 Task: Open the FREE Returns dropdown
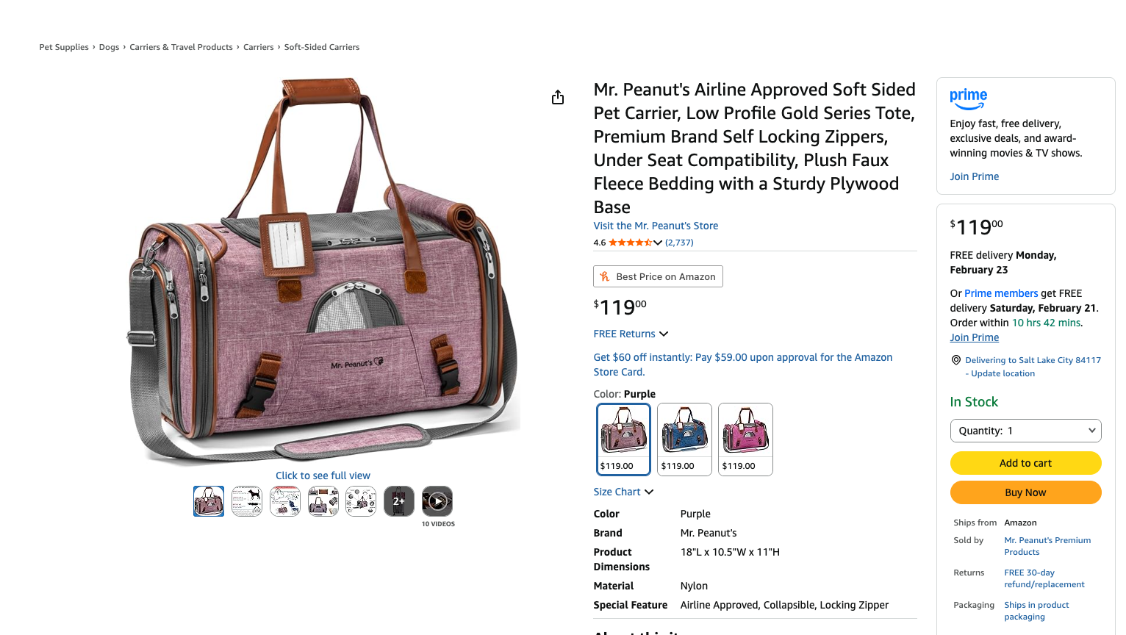click(631, 334)
